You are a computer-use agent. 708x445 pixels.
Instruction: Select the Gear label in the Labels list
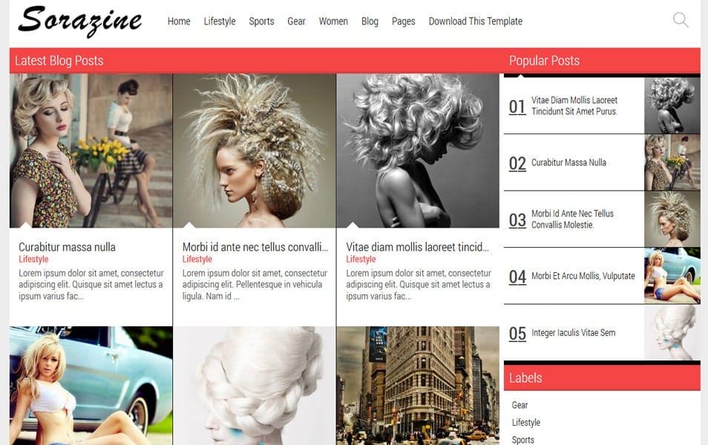coord(519,405)
